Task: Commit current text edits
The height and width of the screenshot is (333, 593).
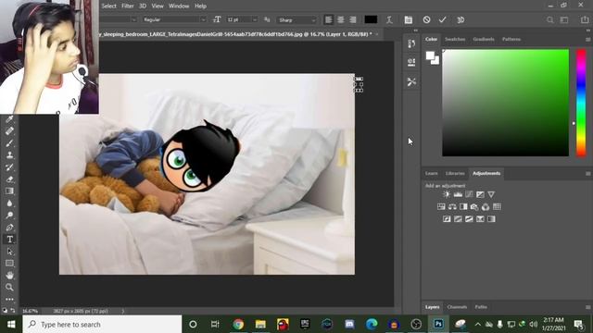Action: coord(443,19)
